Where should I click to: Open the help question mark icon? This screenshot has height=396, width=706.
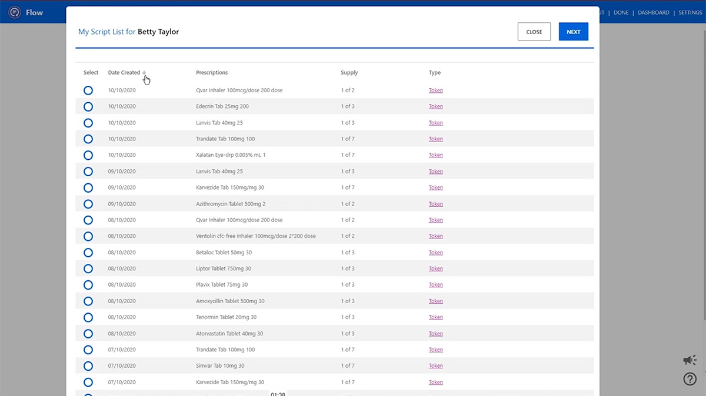690,379
